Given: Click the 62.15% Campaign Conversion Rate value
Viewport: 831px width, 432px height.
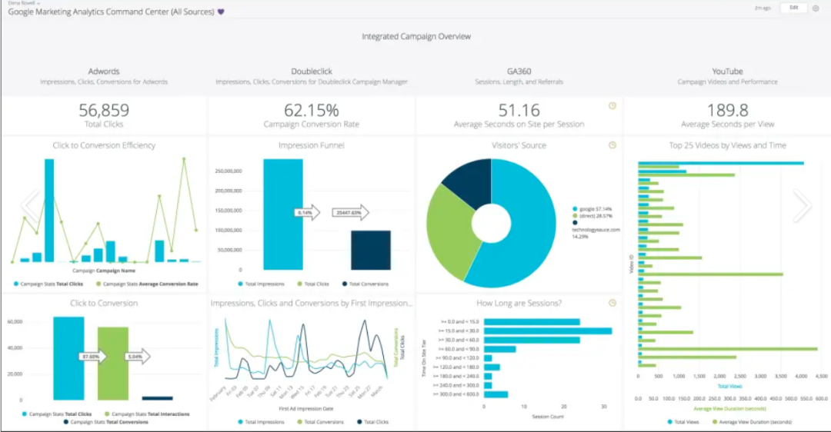Looking at the screenshot, I should pos(312,110).
